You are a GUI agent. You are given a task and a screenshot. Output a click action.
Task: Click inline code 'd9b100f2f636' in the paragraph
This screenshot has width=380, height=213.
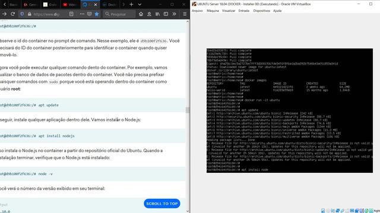[154, 41]
